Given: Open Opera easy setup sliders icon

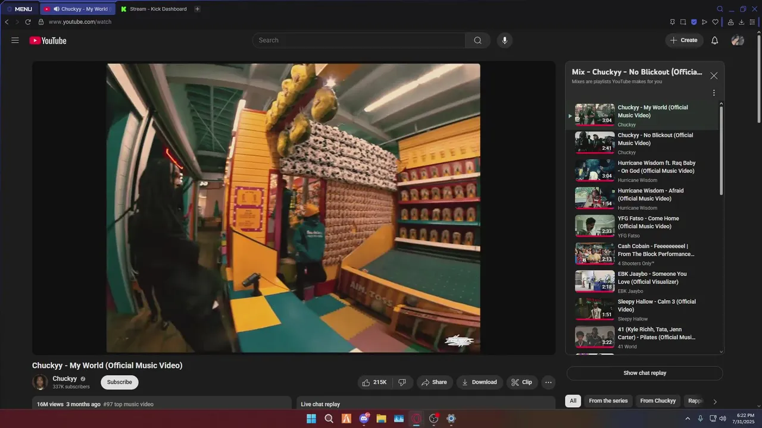Looking at the screenshot, I should pyautogui.click(x=752, y=22).
